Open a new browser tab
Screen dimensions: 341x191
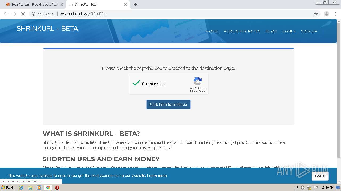pyautogui.click(x=136, y=5)
